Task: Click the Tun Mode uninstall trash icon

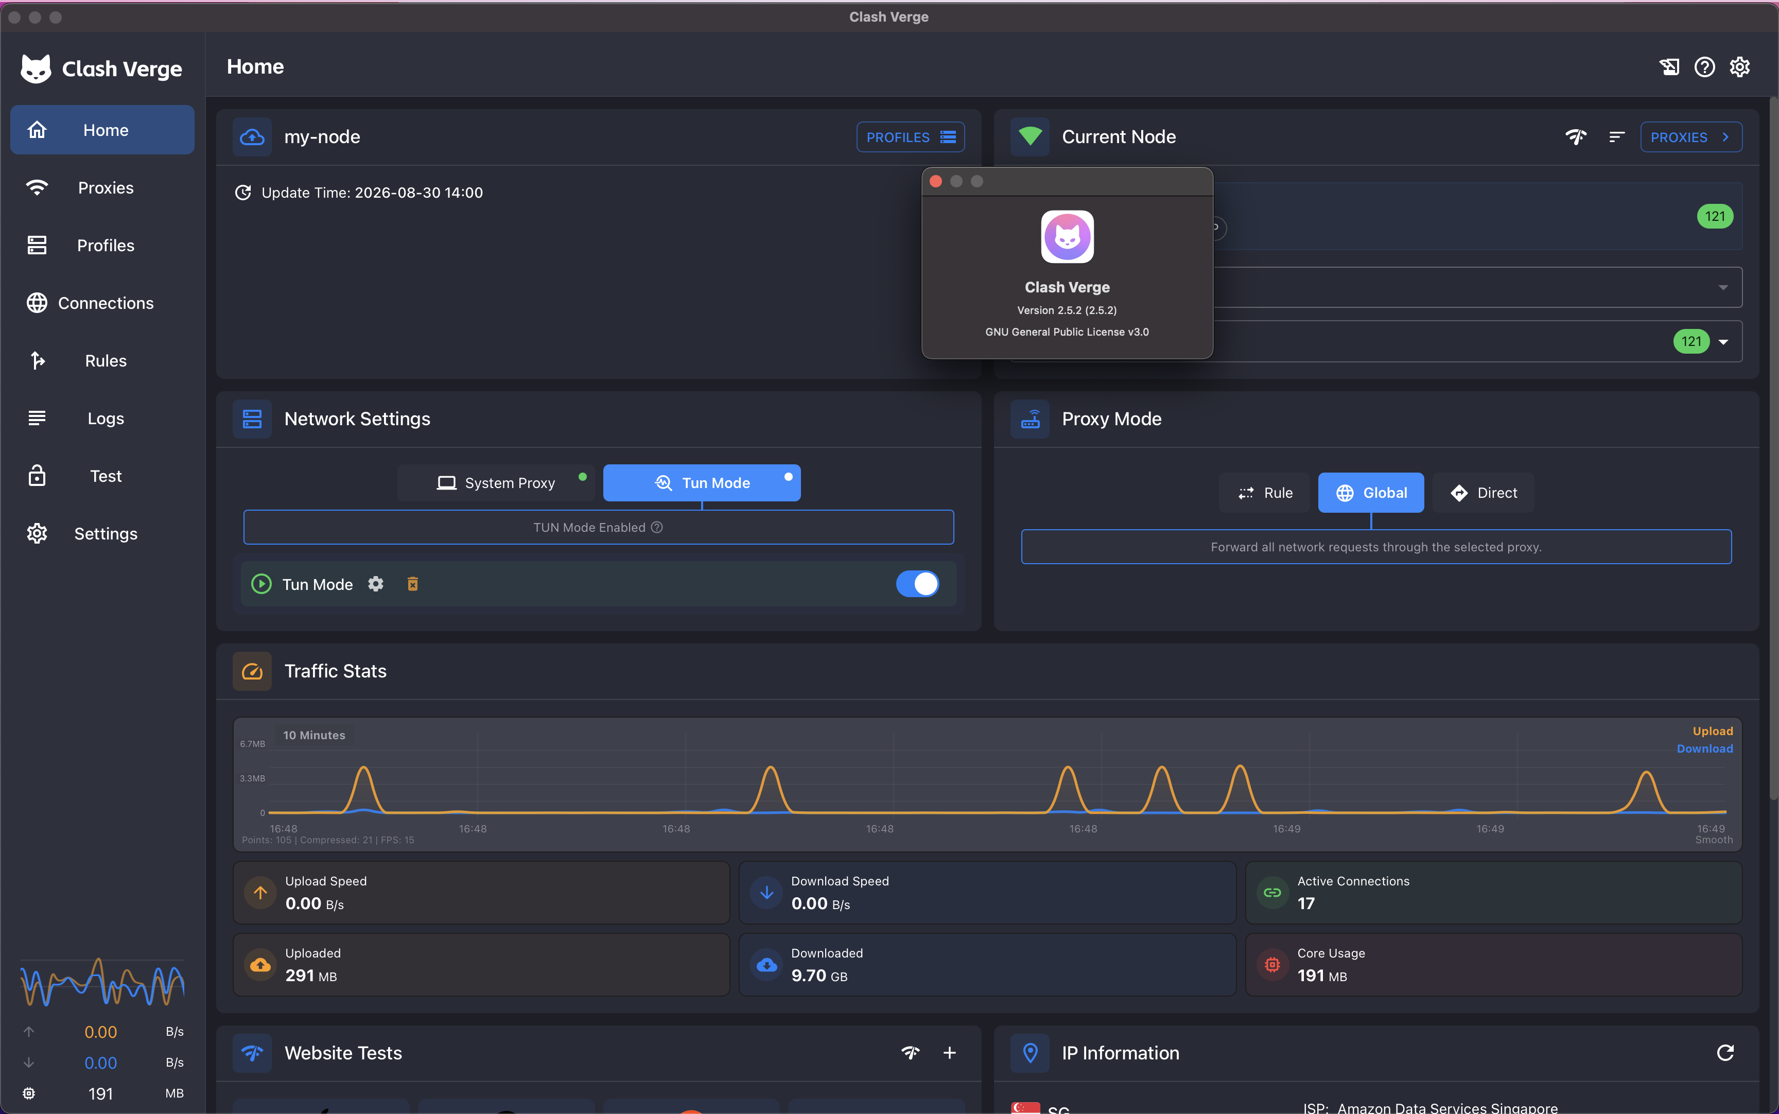Action: [x=412, y=584]
